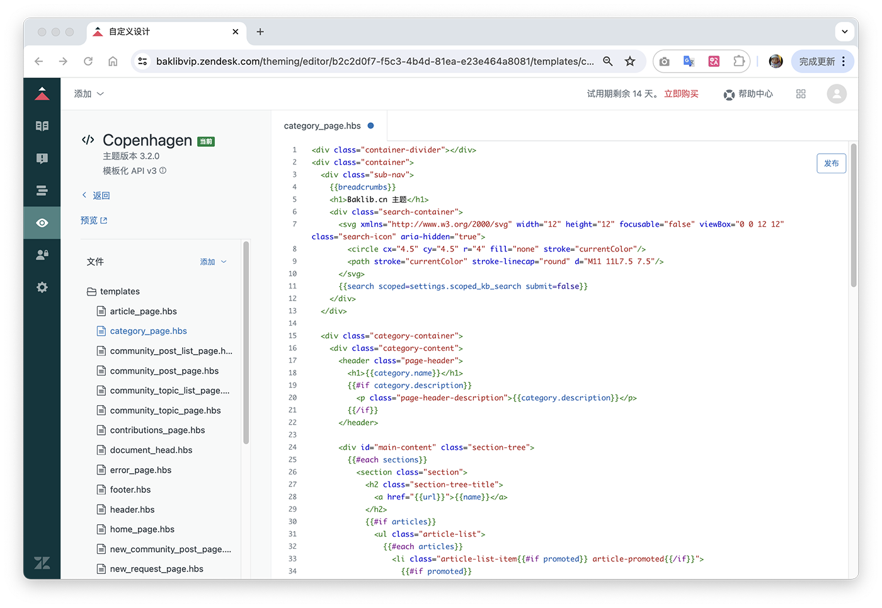Screen dimensions: 882x608
Task: Open footer.hbs file
Action: (123, 490)
